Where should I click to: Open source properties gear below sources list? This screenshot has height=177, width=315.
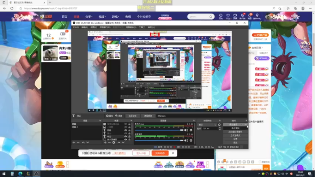114,142
